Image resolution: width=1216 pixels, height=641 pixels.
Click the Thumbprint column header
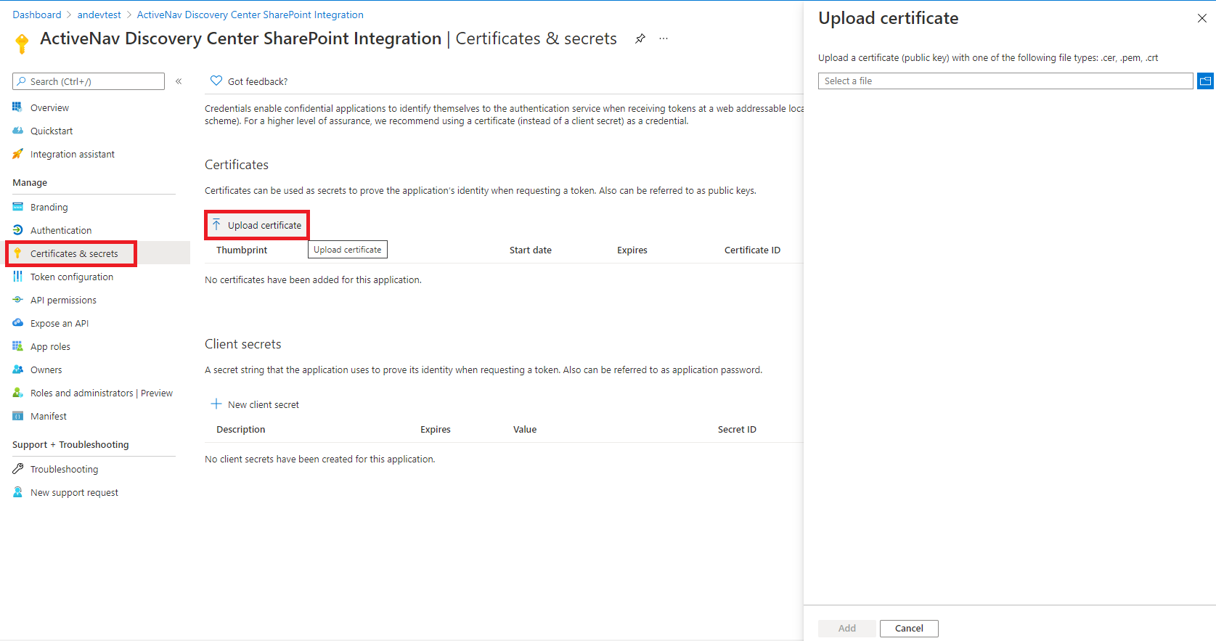(242, 250)
